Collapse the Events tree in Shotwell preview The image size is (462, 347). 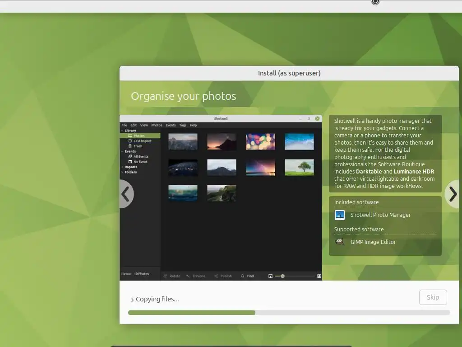point(122,151)
